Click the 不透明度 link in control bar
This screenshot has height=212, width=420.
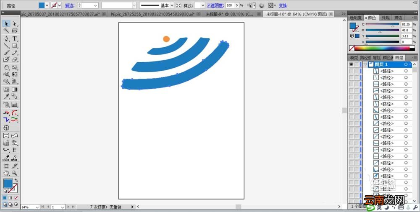215,5
